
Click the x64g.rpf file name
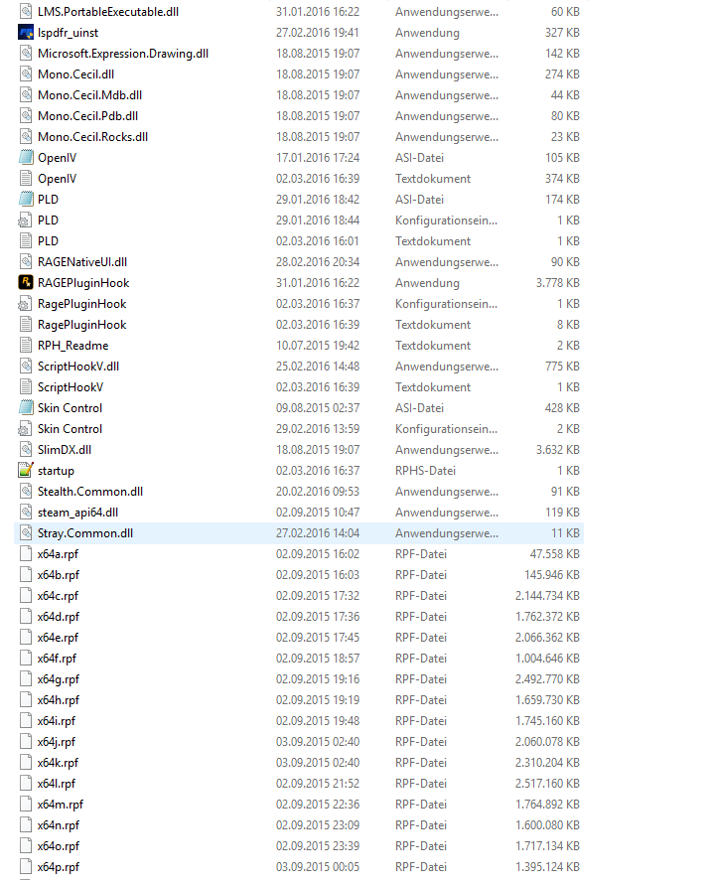tap(59, 679)
